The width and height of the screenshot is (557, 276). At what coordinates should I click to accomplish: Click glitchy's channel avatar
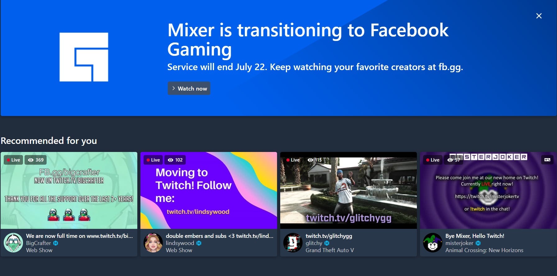(x=293, y=243)
